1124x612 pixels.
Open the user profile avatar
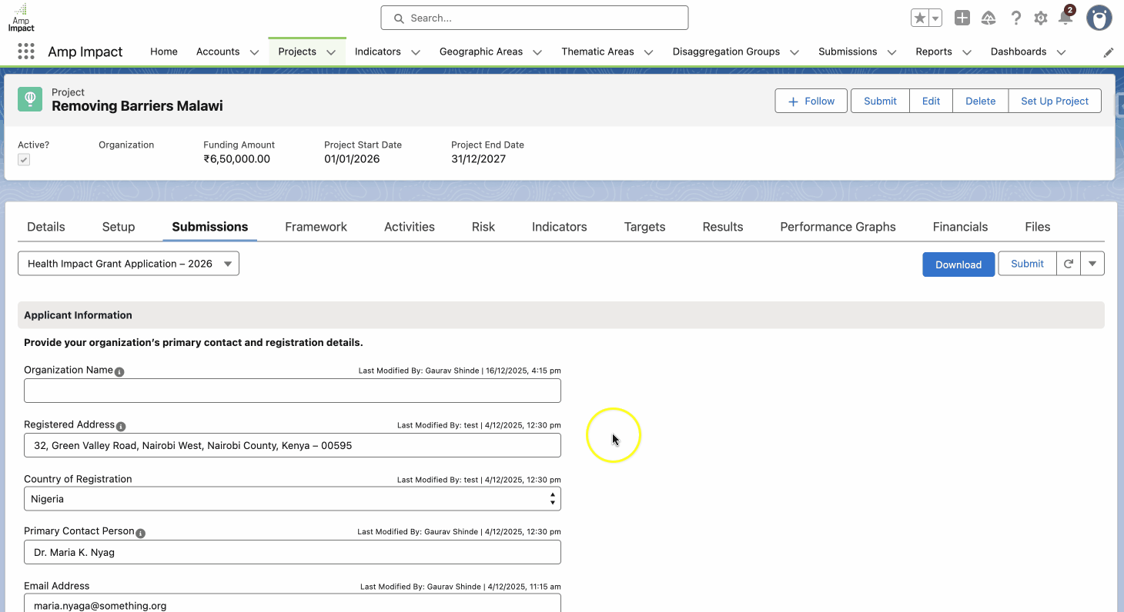coord(1099,18)
